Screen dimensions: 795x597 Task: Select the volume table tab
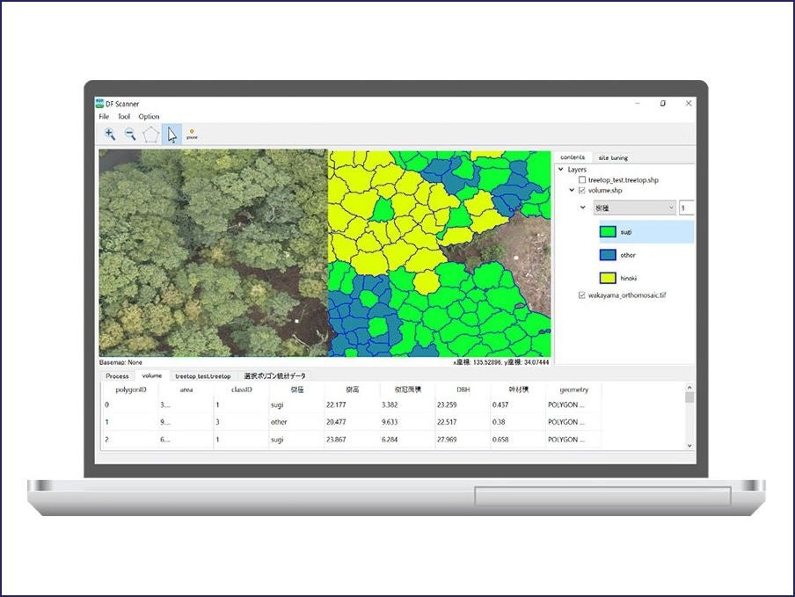(x=152, y=375)
